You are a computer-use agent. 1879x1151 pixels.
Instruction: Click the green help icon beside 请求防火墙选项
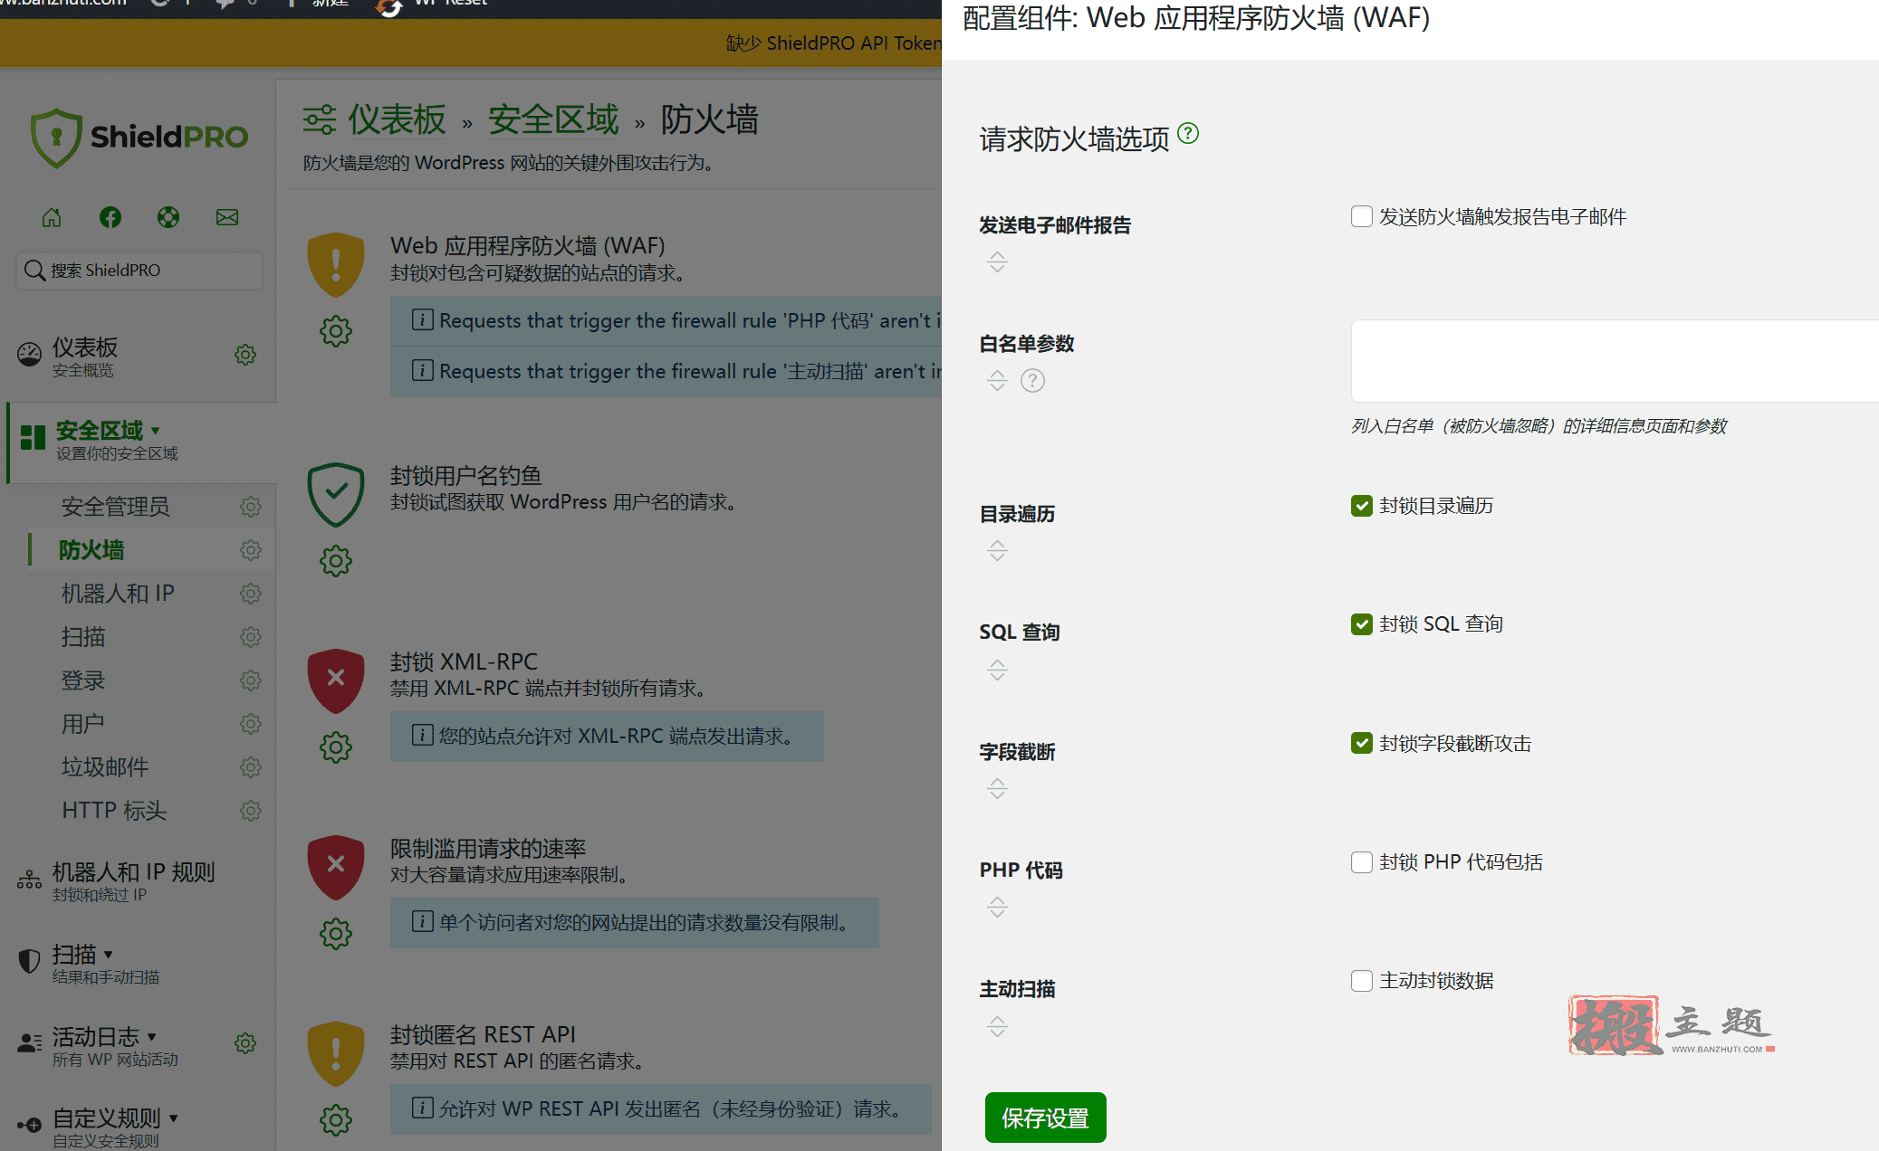point(1188,134)
